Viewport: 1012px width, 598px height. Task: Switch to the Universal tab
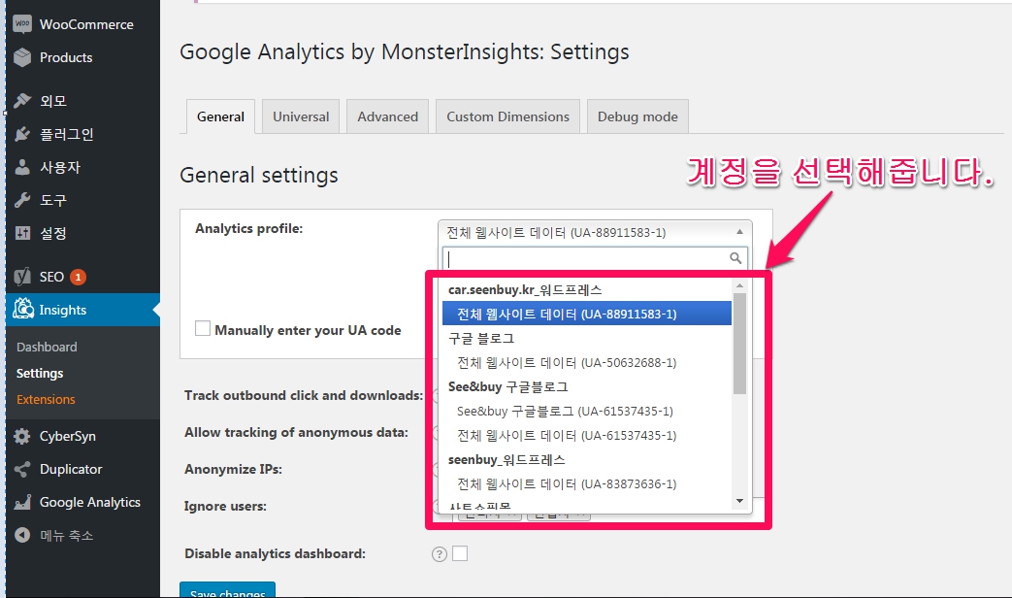point(301,116)
